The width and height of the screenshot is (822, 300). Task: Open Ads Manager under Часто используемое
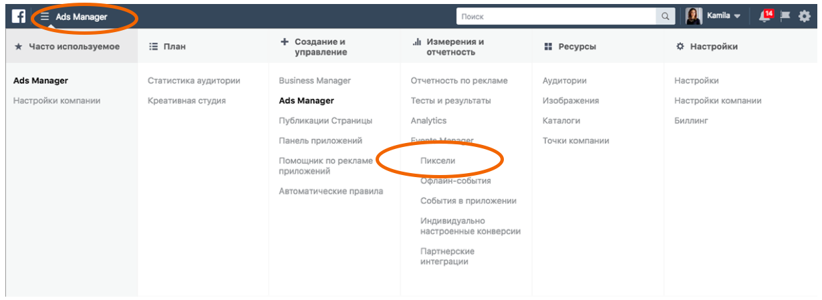(x=41, y=81)
